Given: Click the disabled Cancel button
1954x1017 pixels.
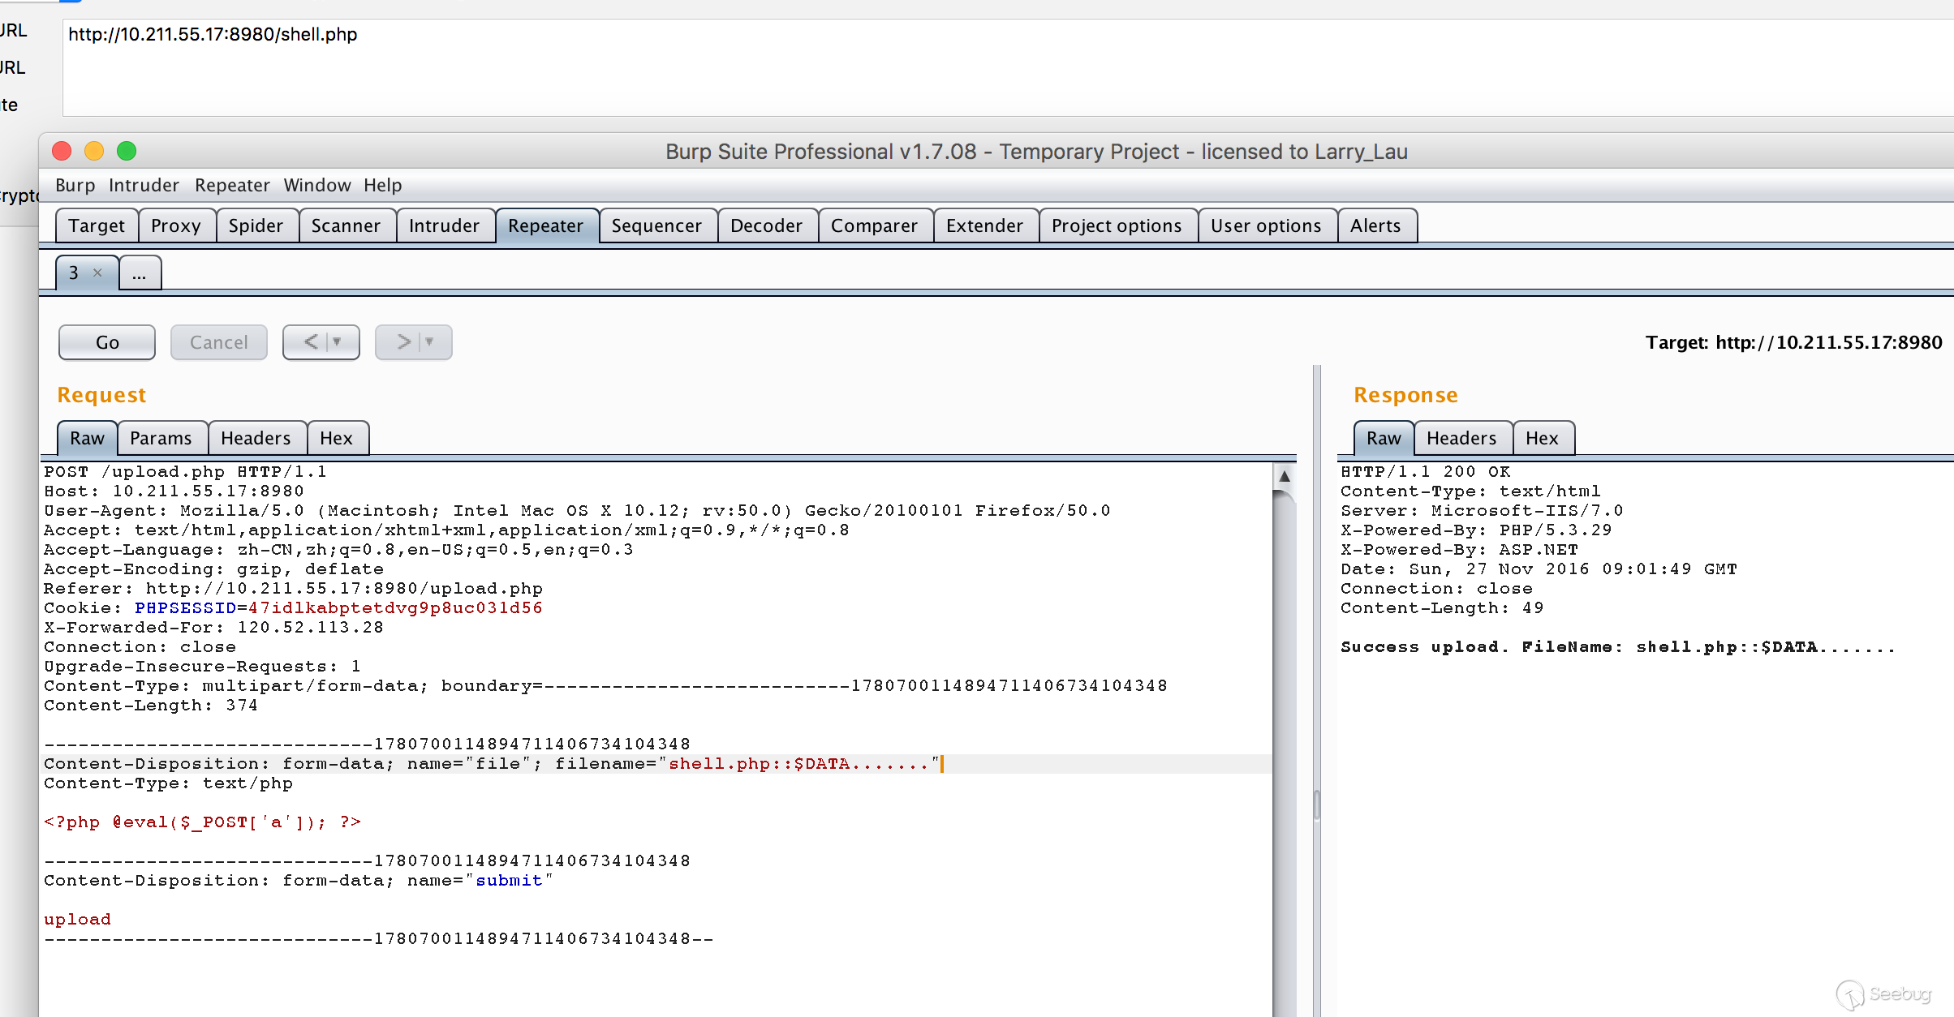Looking at the screenshot, I should click(218, 342).
